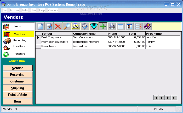This screenshot has width=183, height=113.
Task: Sort by the Phone column header
Action: point(117,34)
